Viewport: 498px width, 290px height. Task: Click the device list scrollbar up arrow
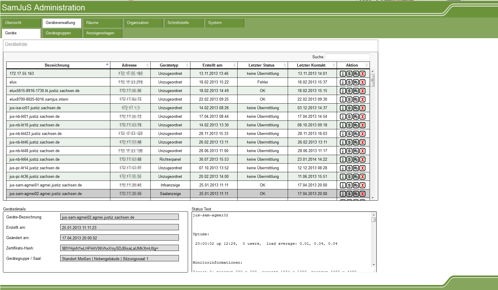click(373, 71)
